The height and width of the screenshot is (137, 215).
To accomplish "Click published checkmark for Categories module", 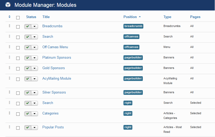I will 28,114.
